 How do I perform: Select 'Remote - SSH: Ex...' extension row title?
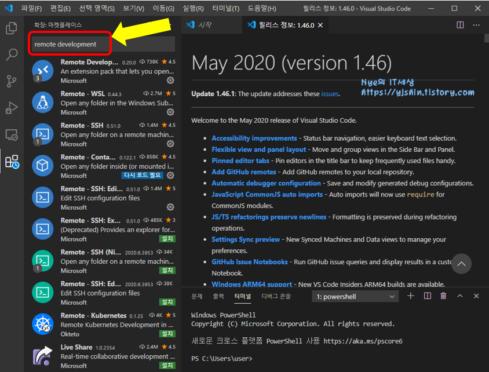[x=90, y=220]
